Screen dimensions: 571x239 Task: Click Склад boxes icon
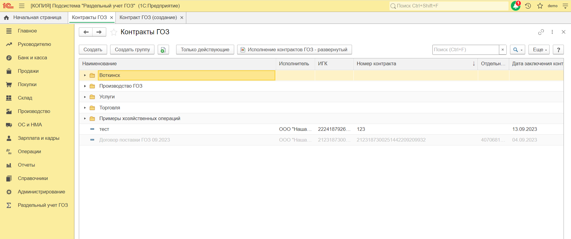pyautogui.click(x=9, y=98)
